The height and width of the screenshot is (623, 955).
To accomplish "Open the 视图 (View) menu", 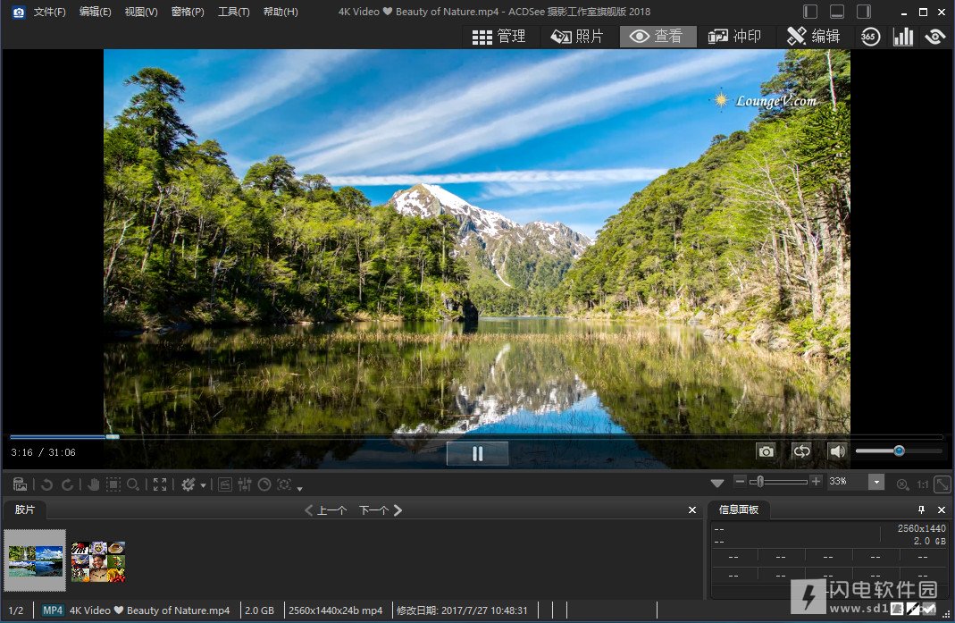I will tap(141, 12).
